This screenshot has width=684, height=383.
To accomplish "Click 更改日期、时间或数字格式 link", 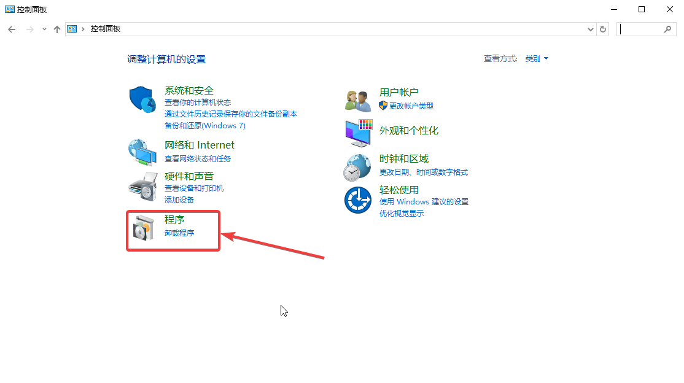I will pyautogui.click(x=424, y=172).
